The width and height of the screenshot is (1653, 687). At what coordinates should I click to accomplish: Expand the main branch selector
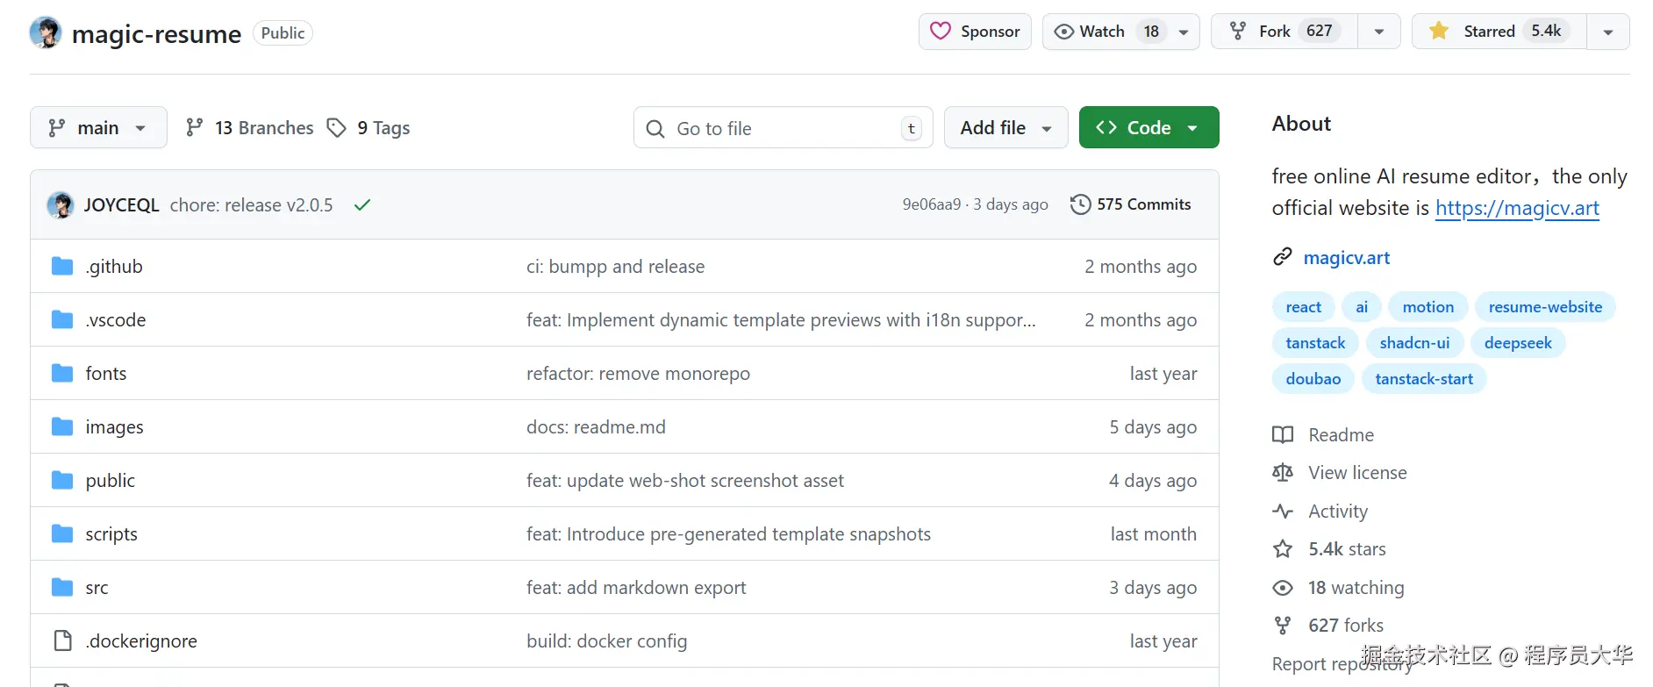pyautogui.click(x=98, y=128)
